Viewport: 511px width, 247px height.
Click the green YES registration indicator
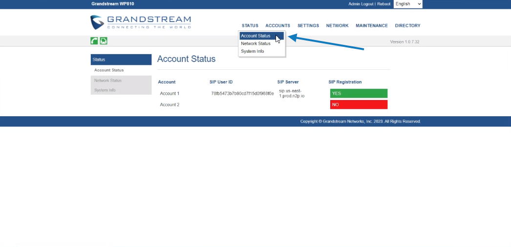point(359,93)
